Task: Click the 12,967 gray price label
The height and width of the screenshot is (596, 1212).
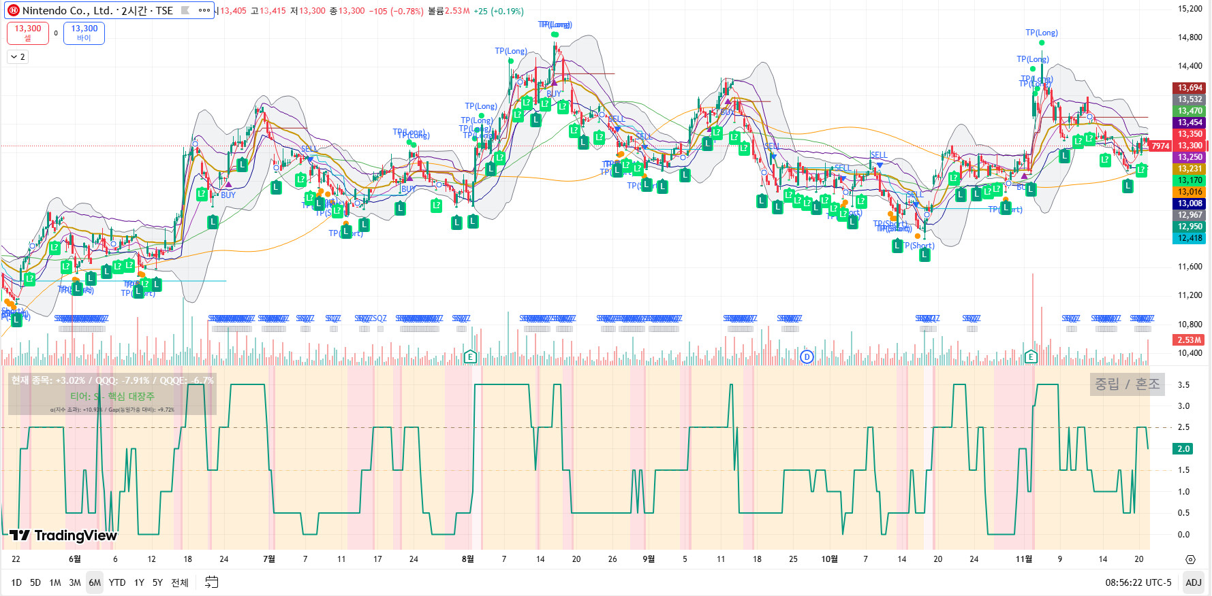Action: [1190, 215]
